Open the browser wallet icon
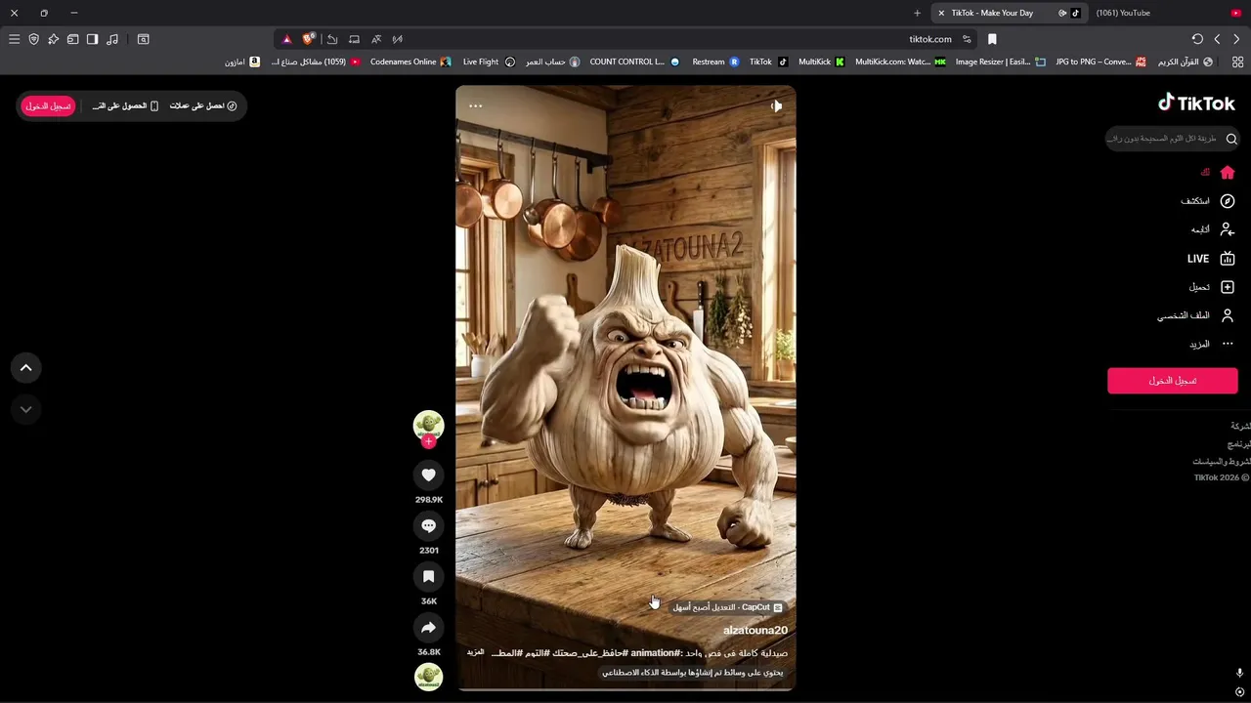This screenshot has height=703, width=1251. [x=72, y=39]
